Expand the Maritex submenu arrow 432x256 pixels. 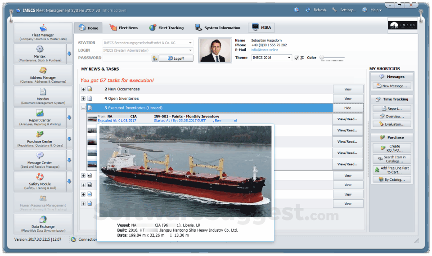(69, 54)
